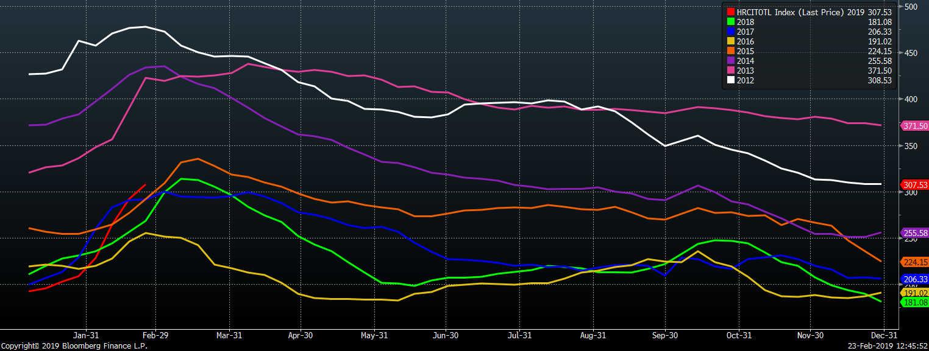This screenshot has width=929, height=351.
Task: Click the Jun-30 date axis label
Action: pyautogui.click(x=446, y=335)
